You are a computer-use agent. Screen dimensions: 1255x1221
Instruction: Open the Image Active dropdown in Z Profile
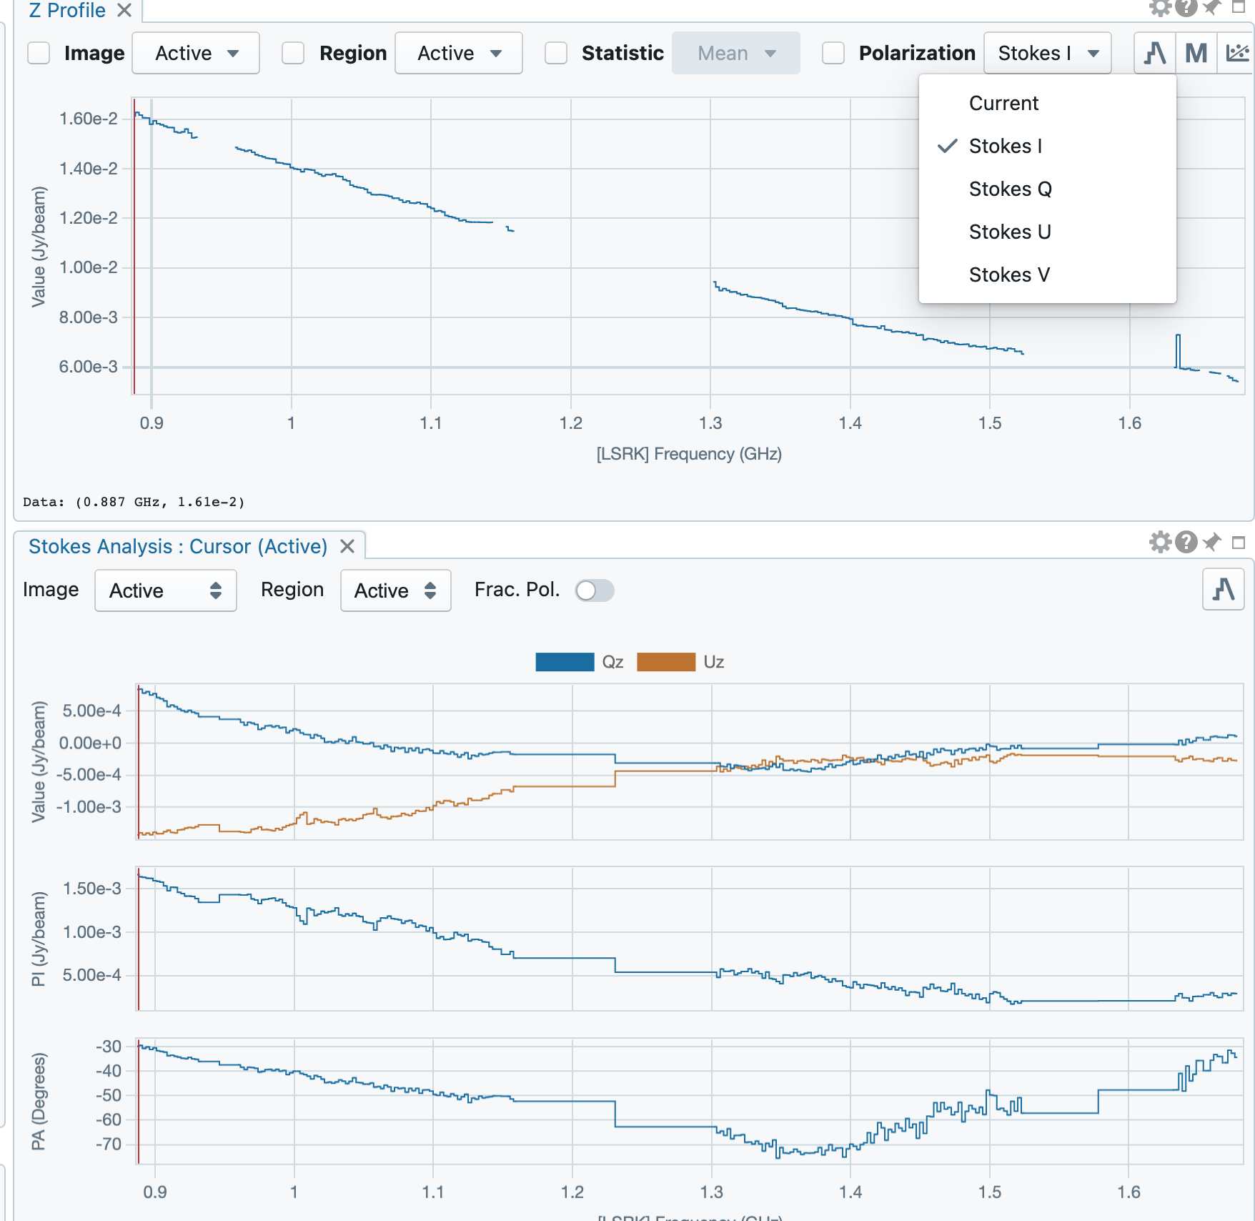tap(195, 53)
